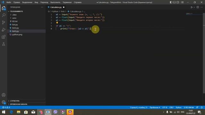Click the lightbulb code action on line 4
205x115 pixels.
(x=57, y=23)
